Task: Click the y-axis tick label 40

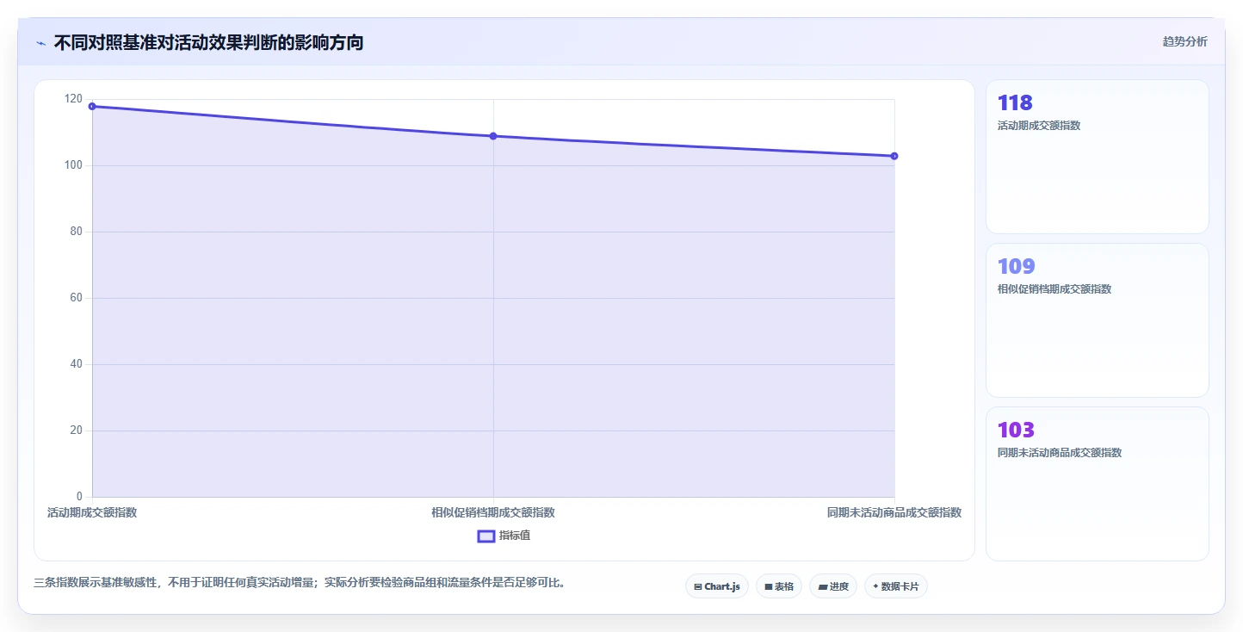Action: [x=77, y=364]
